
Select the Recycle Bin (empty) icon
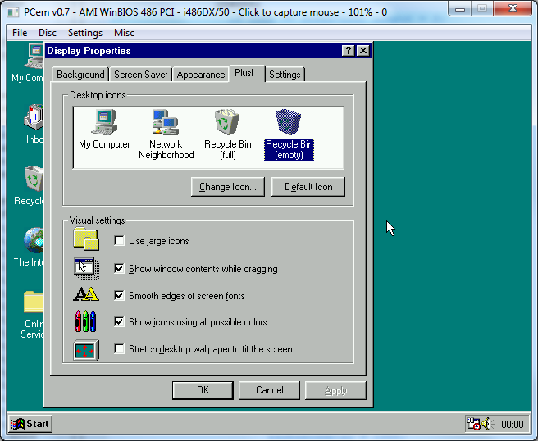point(289,134)
